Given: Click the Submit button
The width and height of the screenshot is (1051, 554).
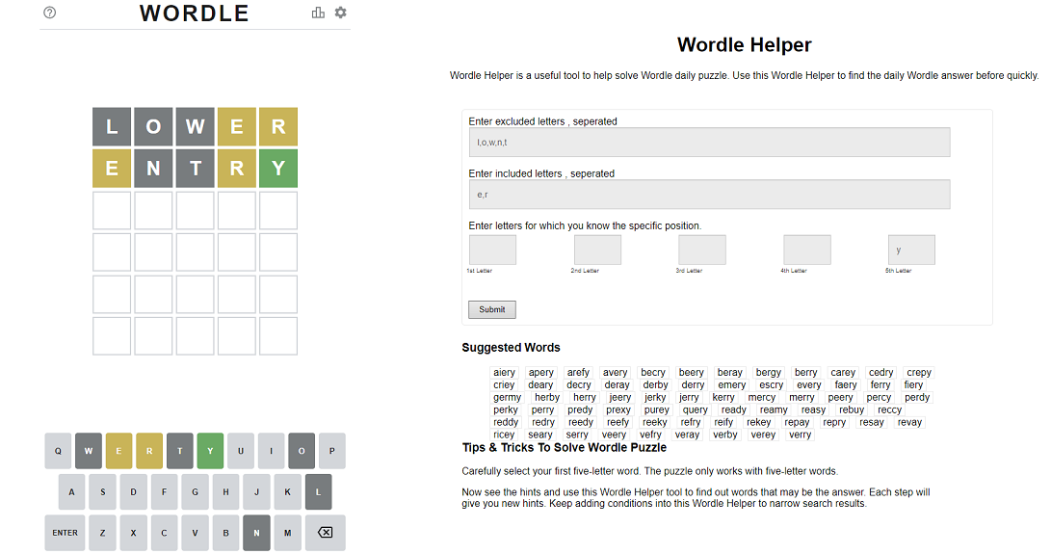Looking at the screenshot, I should pyautogui.click(x=491, y=309).
